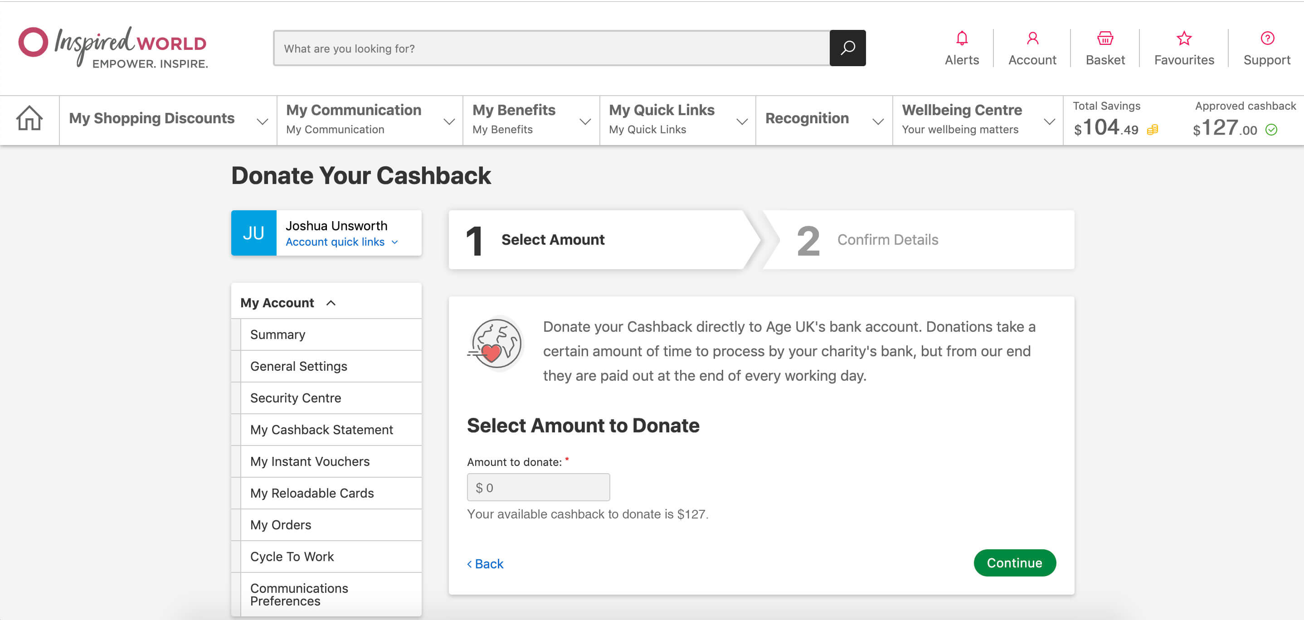
Task: Click the Back link
Action: point(485,564)
